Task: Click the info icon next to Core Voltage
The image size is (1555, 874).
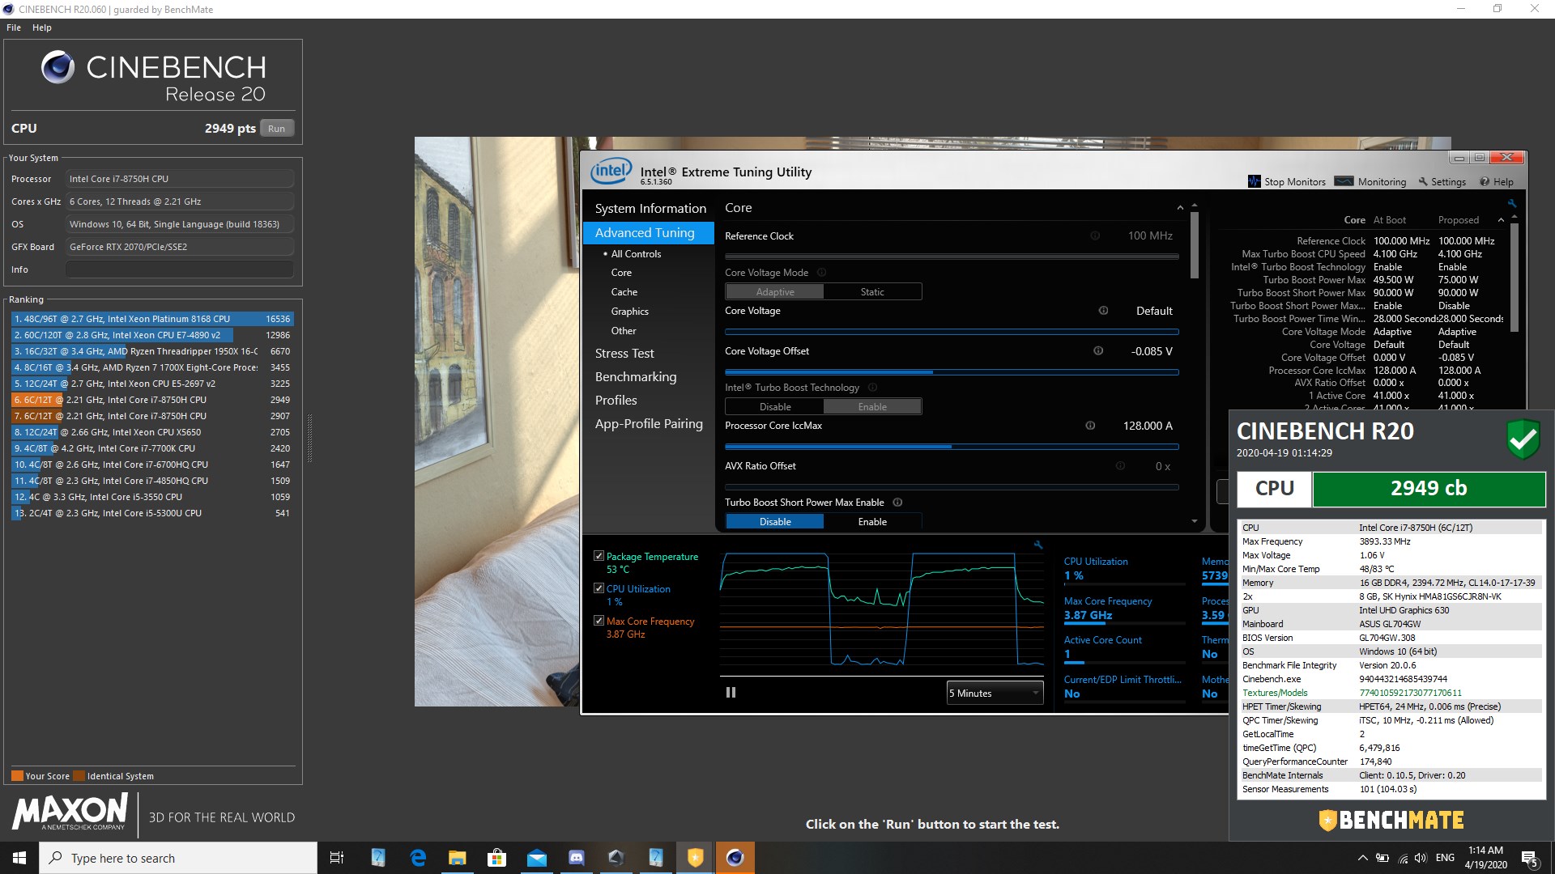Action: click(1103, 311)
